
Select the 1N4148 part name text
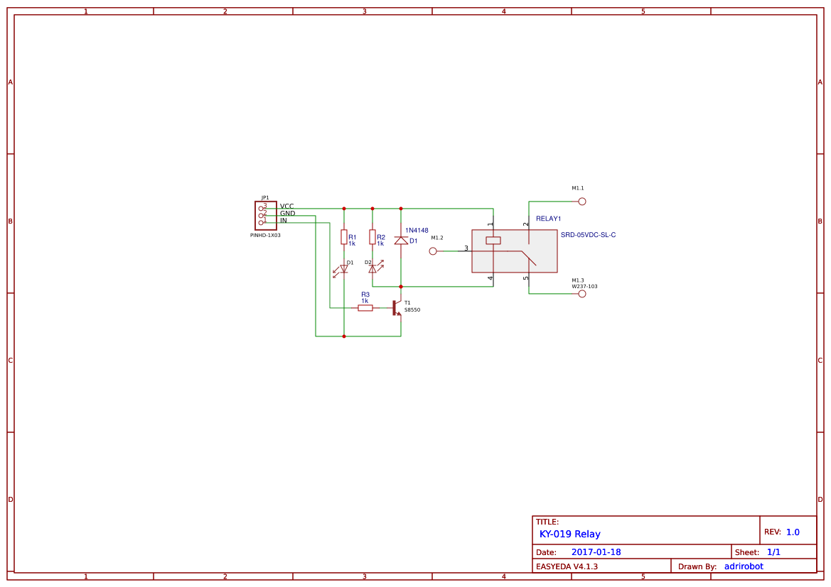pyautogui.click(x=417, y=231)
